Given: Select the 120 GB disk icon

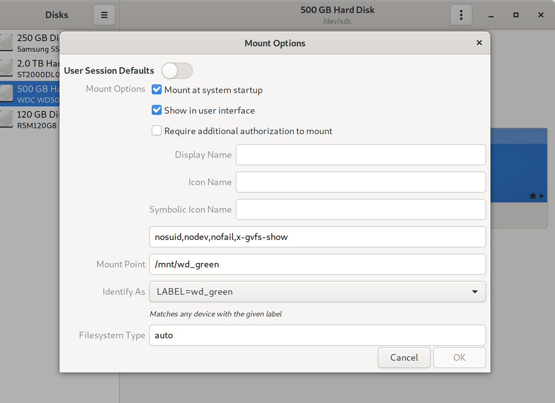Looking at the screenshot, I should pyautogui.click(x=6, y=119).
